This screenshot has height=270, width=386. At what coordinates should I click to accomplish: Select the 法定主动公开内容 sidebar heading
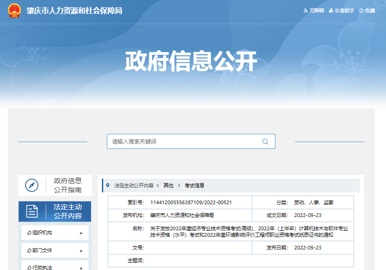click(x=68, y=211)
